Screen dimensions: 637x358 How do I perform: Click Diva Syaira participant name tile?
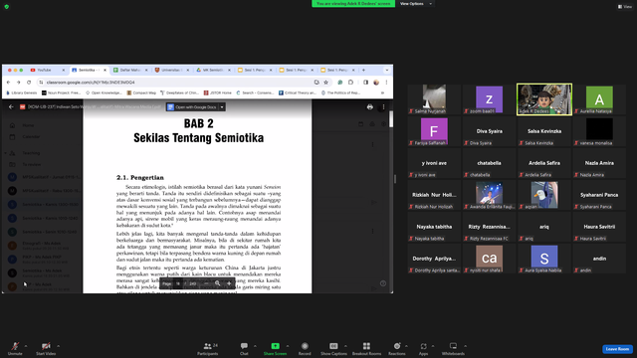point(489,131)
